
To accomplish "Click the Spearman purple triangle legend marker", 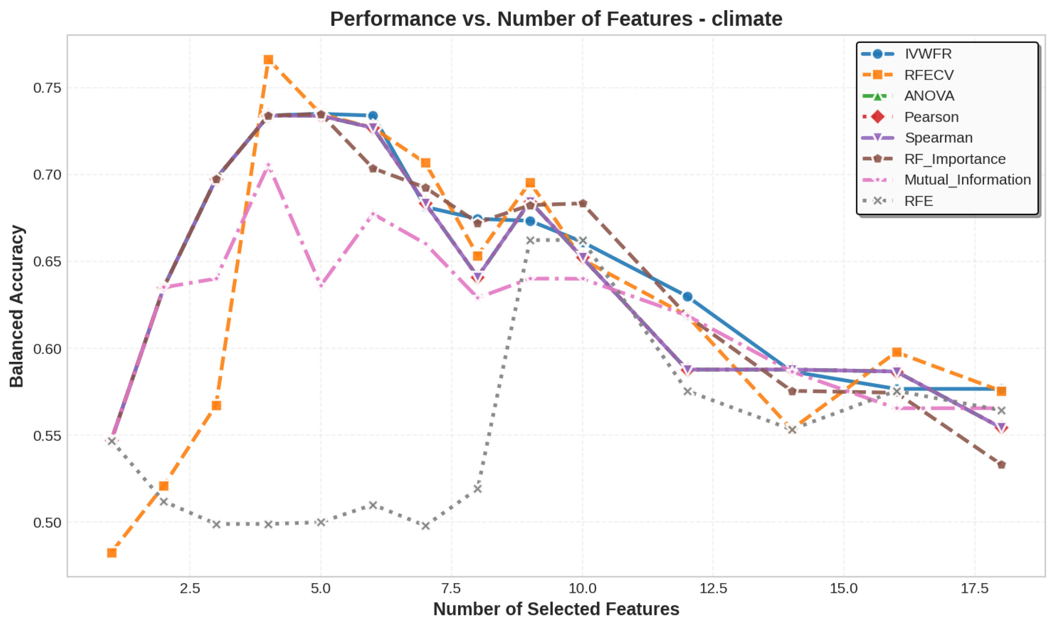I will click(x=877, y=137).
